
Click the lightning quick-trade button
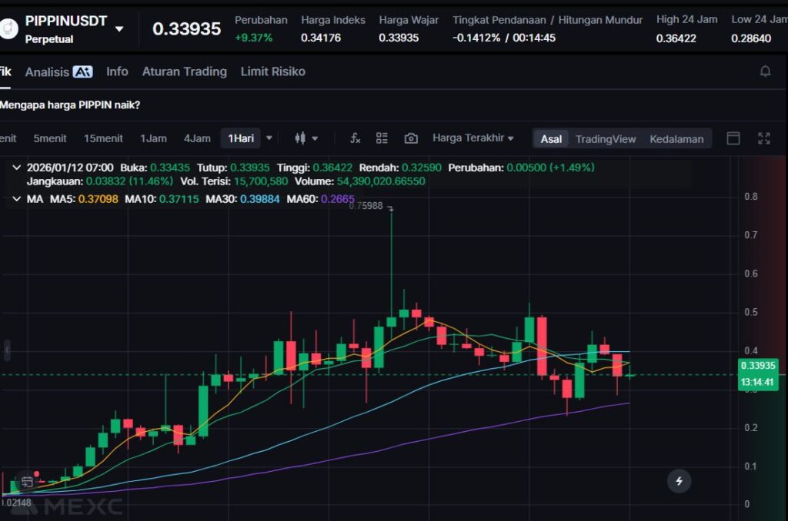point(679,481)
